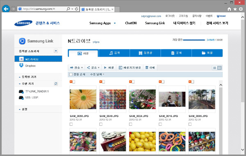The width and height of the screenshot is (246, 156).
Task: Open browser tools gear icon
Action: click(241, 9)
